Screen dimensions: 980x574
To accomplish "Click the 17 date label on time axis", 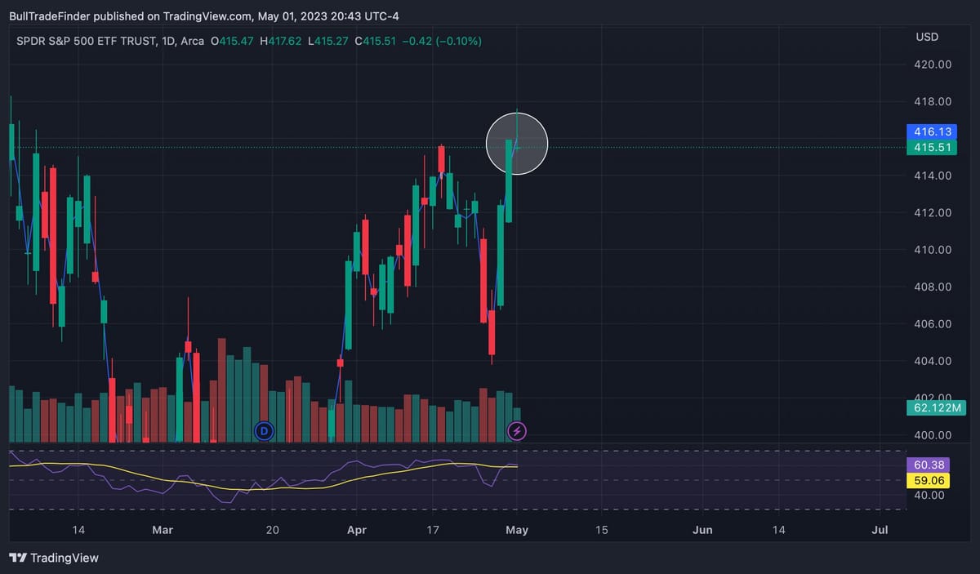I will pos(433,530).
